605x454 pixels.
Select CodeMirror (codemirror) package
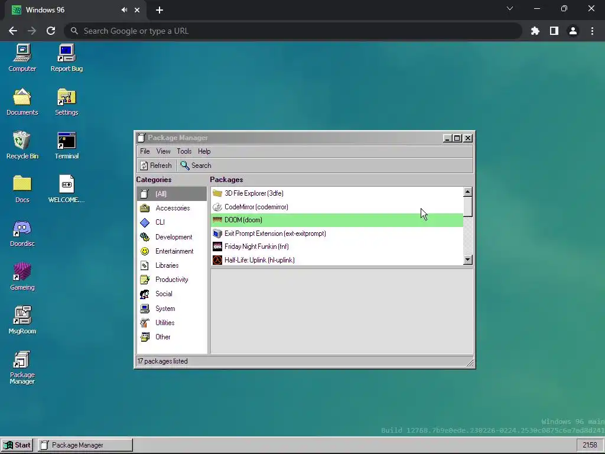[x=337, y=207]
